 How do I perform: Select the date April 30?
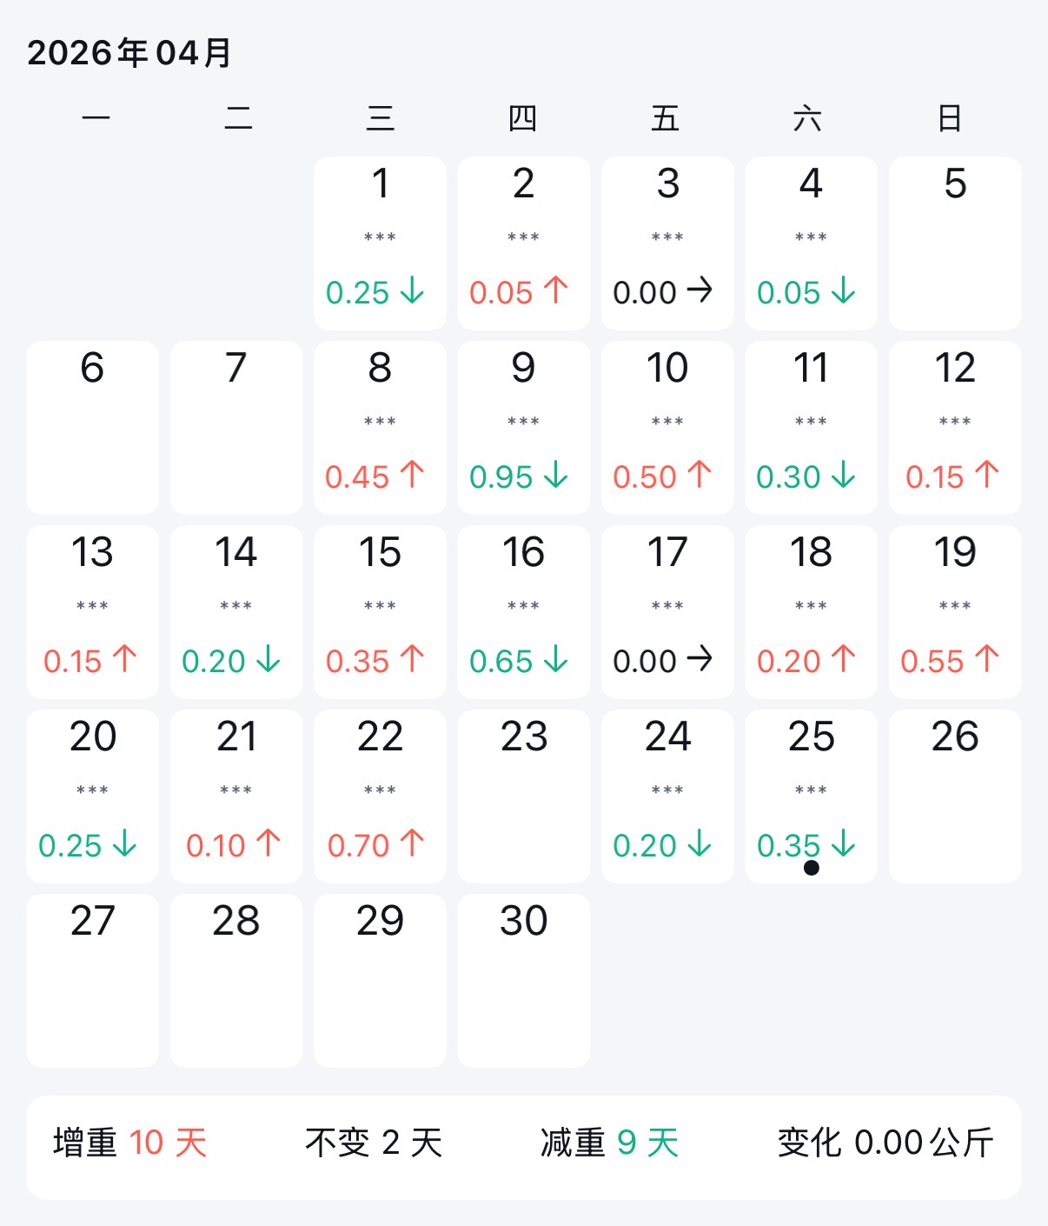point(524,980)
